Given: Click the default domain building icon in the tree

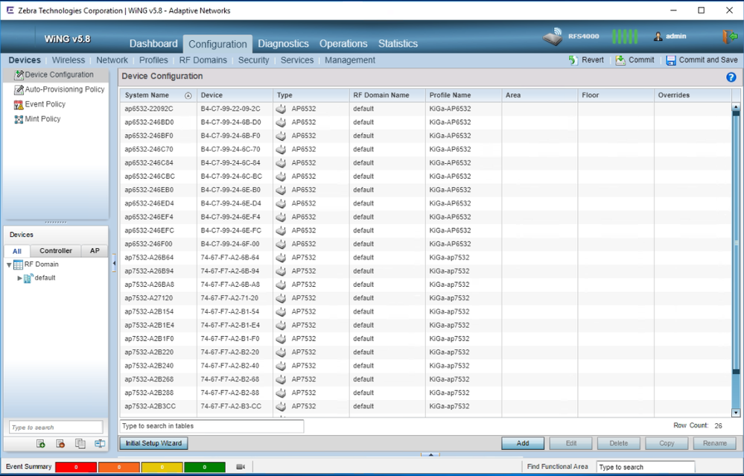Looking at the screenshot, I should (x=28, y=278).
